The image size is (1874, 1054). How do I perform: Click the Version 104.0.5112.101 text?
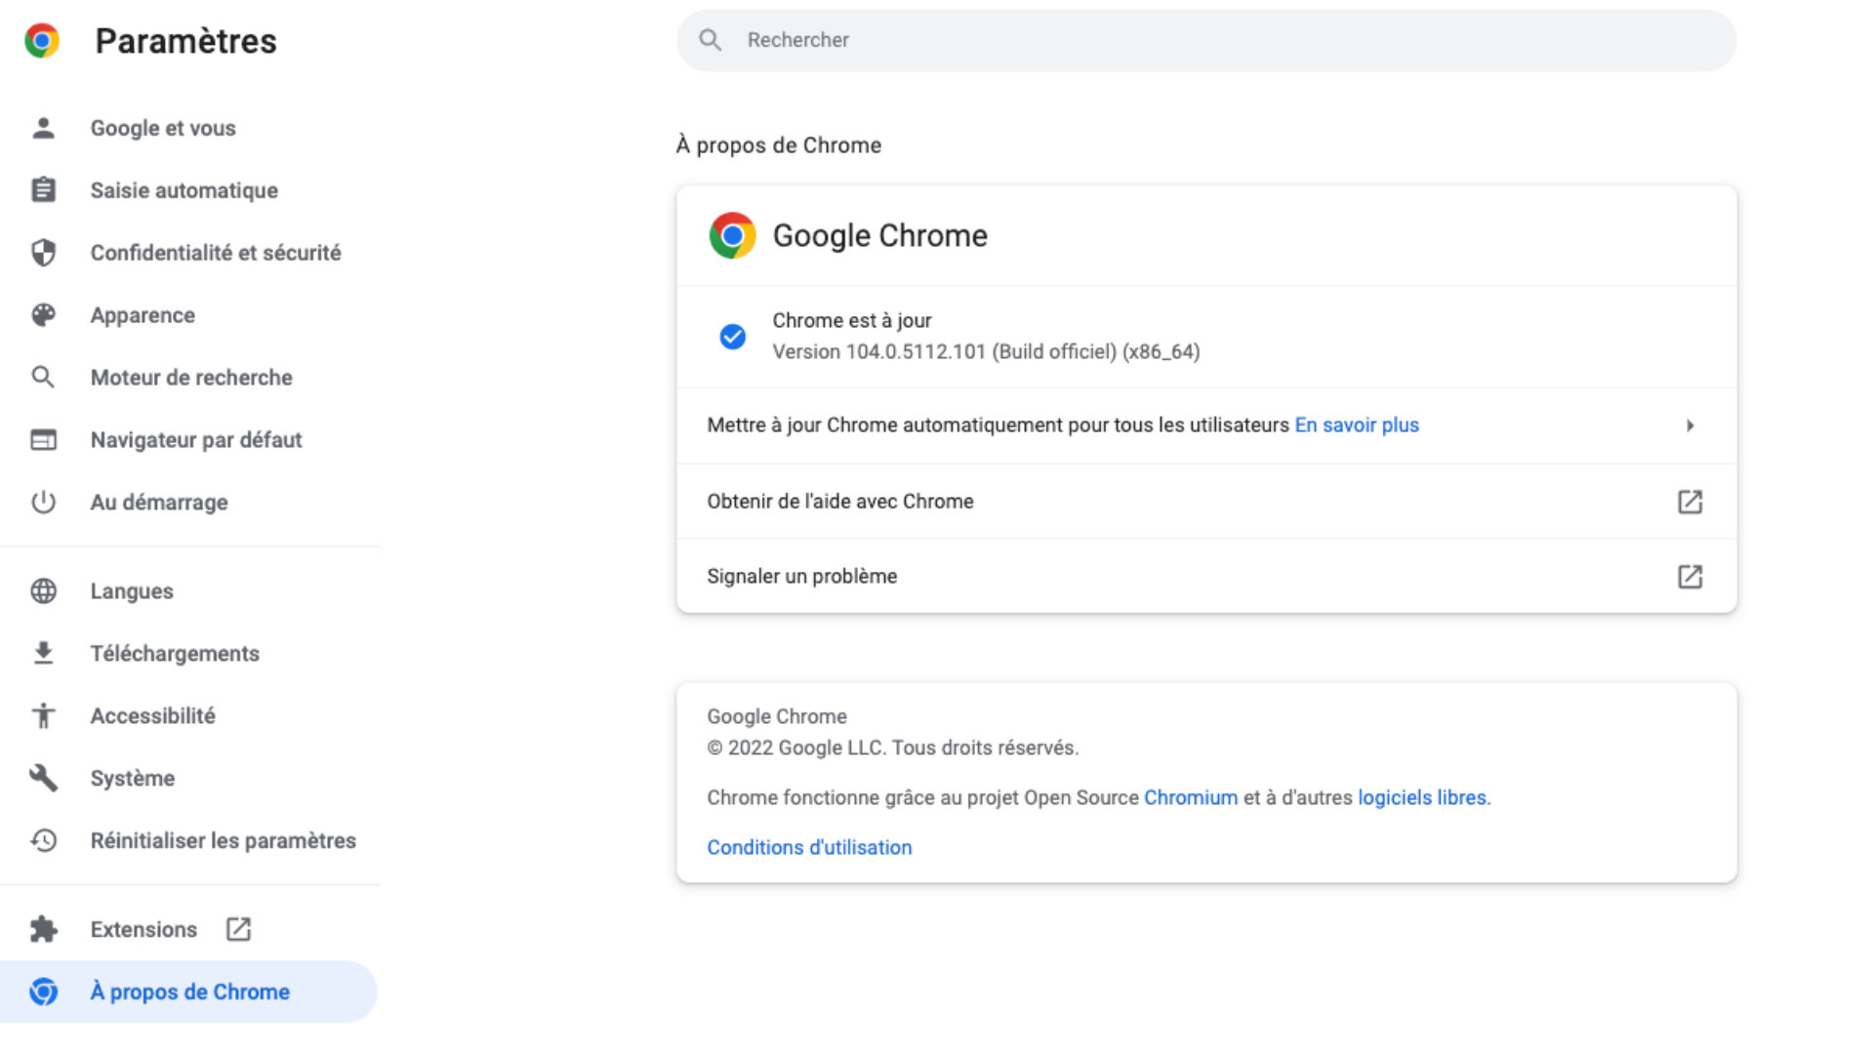tap(986, 352)
